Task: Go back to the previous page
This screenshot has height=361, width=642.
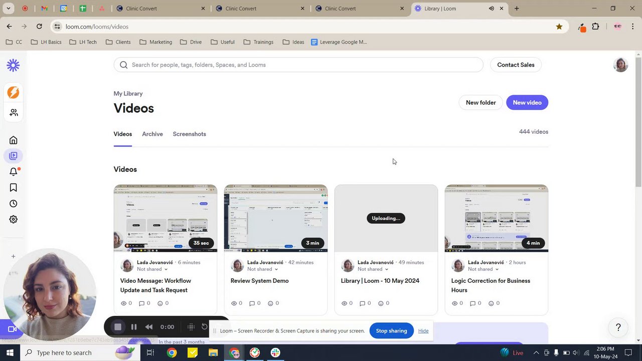Action: (10, 27)
